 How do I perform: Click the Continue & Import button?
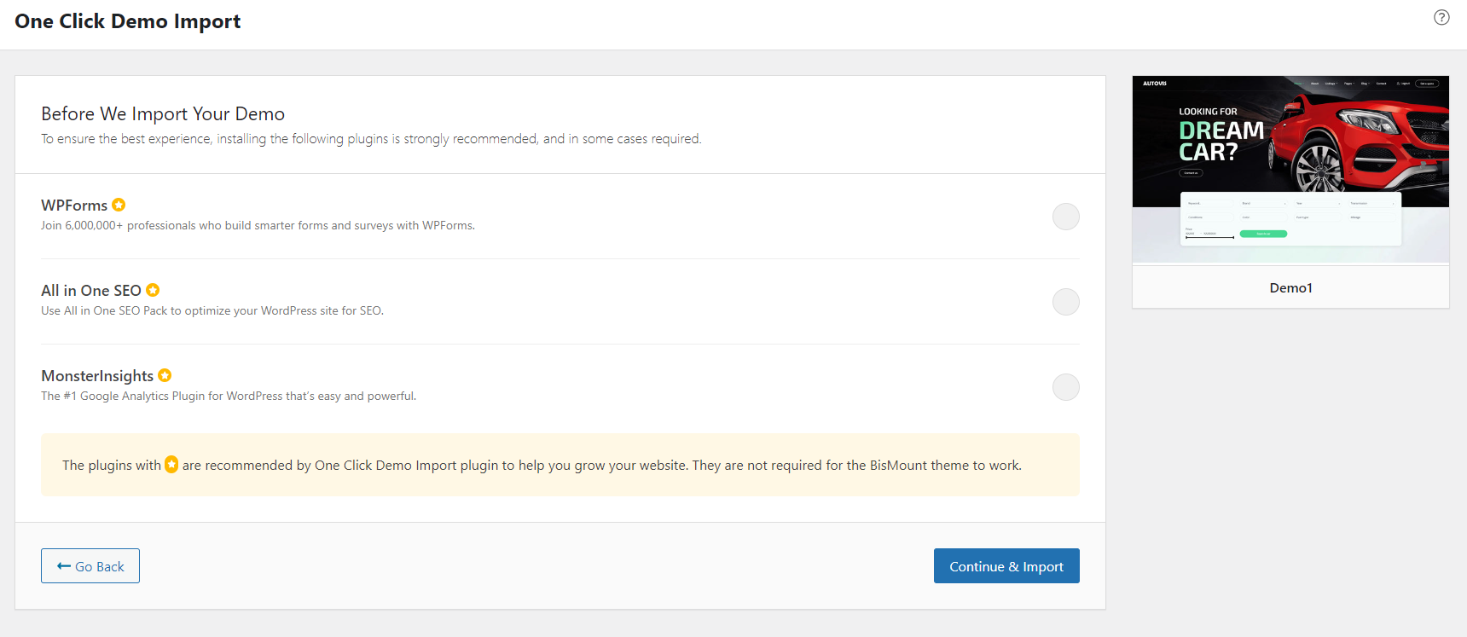[1006, 566]
